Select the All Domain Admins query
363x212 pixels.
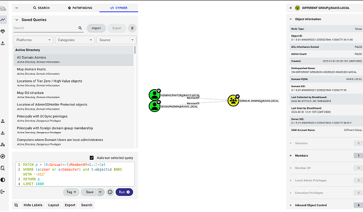(74, 60)
